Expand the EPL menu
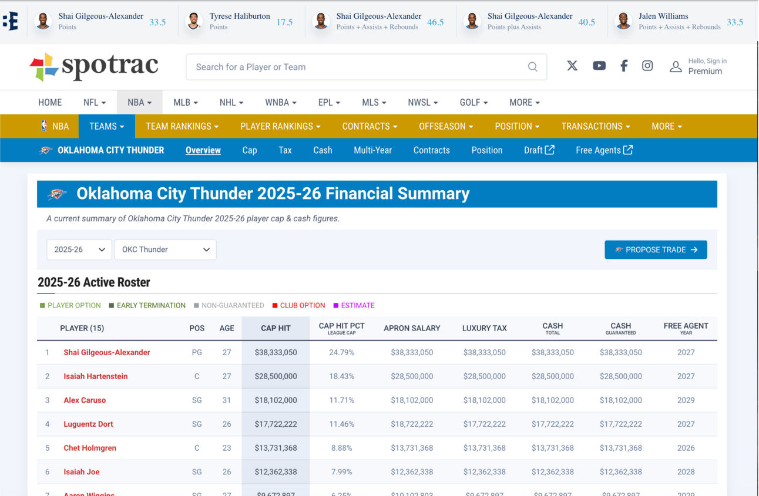 click(x=329, y=102)
